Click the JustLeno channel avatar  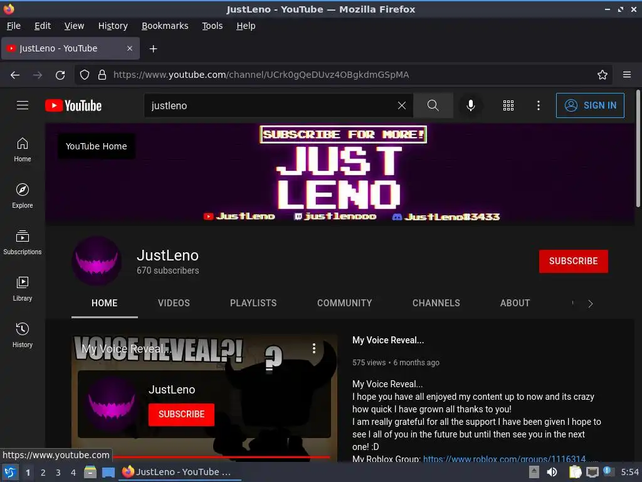[97, 261]
